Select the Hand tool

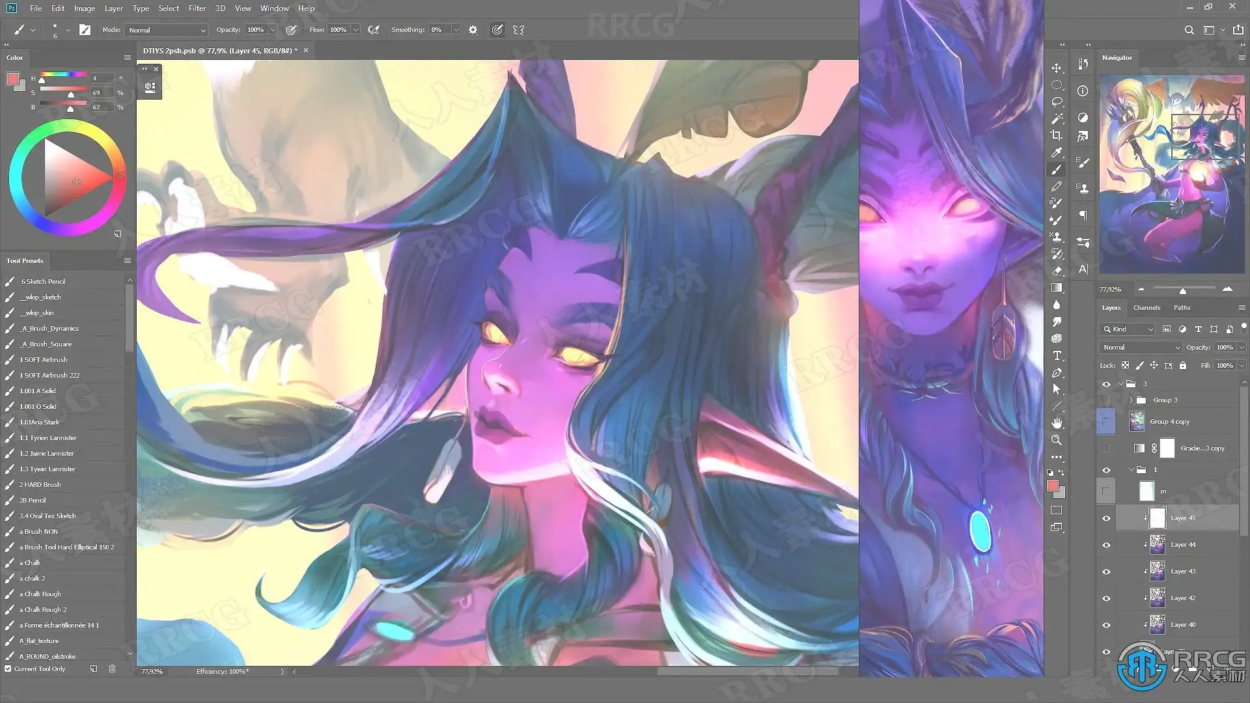1057,423
